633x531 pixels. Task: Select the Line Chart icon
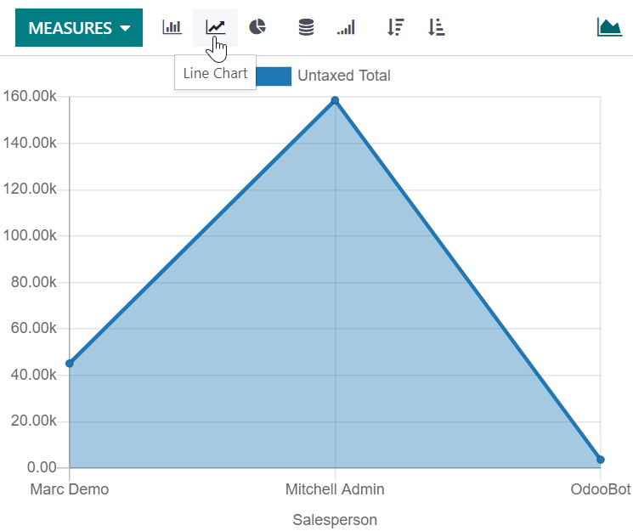216,27
